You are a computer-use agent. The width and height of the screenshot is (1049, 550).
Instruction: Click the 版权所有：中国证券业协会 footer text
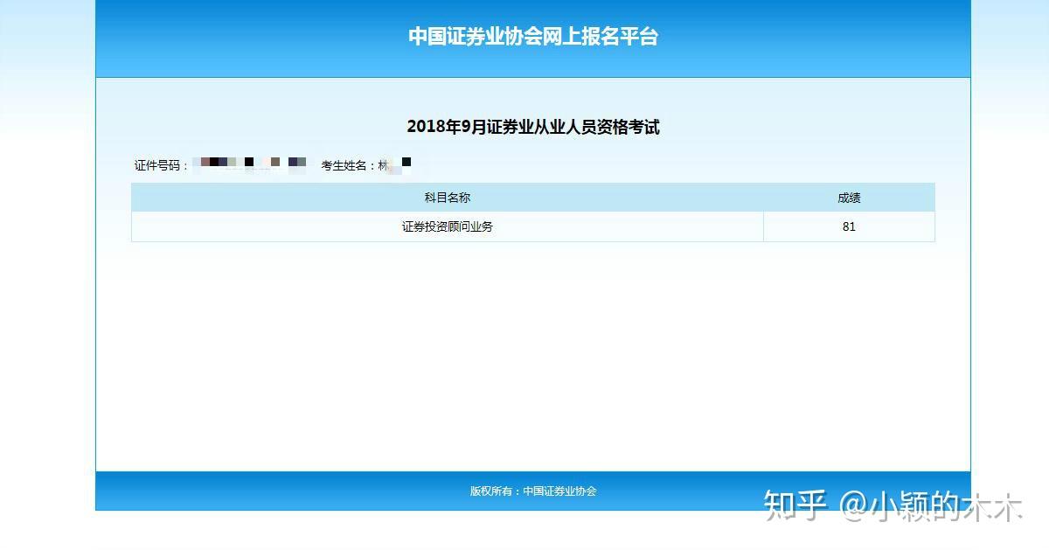click(533, 491)
